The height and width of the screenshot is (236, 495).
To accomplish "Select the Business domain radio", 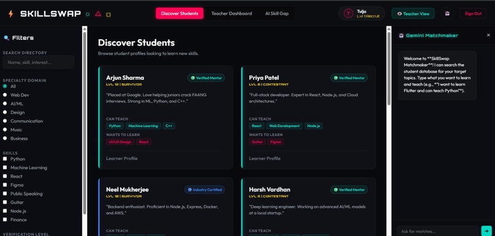I will [5, 139].
